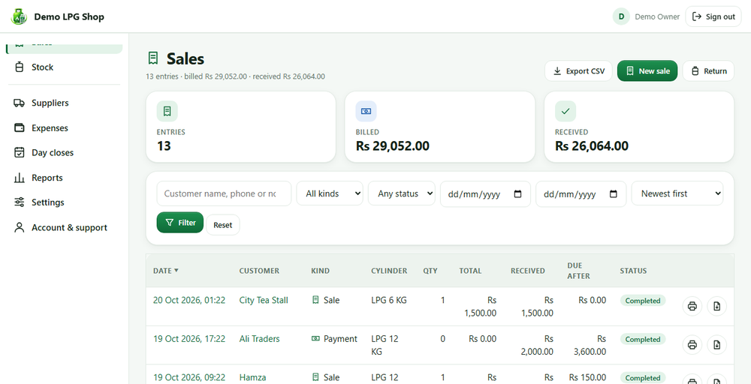The image size is (751, 384).
Task: Click the Customer column header
Action: tap(259, 271)
